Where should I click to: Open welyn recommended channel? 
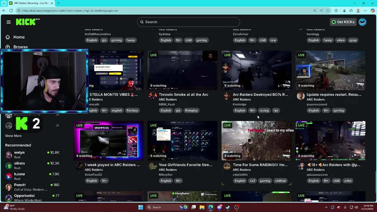point(32,155)
